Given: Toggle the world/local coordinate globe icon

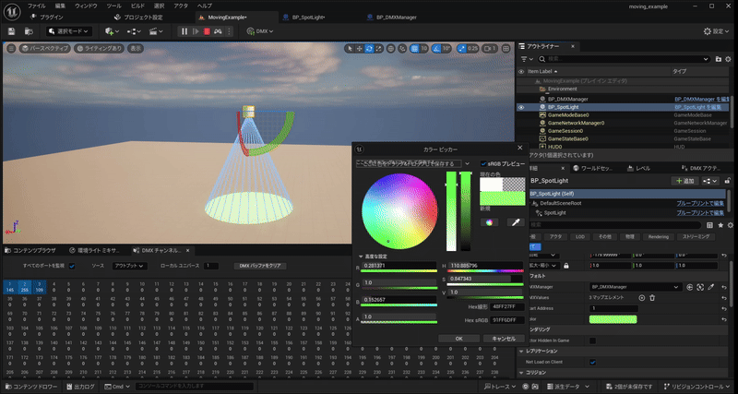Looking at the screenshot, I should tap(391, 48).
